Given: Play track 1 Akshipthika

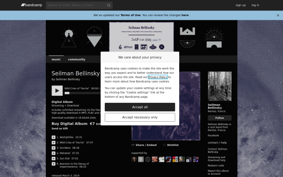Looking at the screenshot, I should [53, 137].
